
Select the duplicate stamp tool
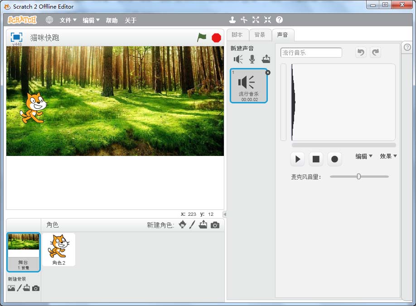232,20
